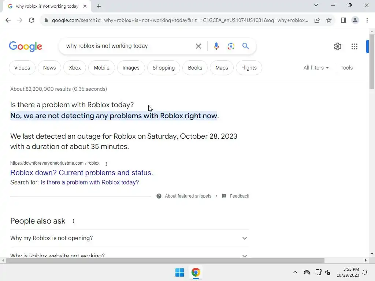Open the All filters dropdown
375x281 pixels.
click(316, 68)
